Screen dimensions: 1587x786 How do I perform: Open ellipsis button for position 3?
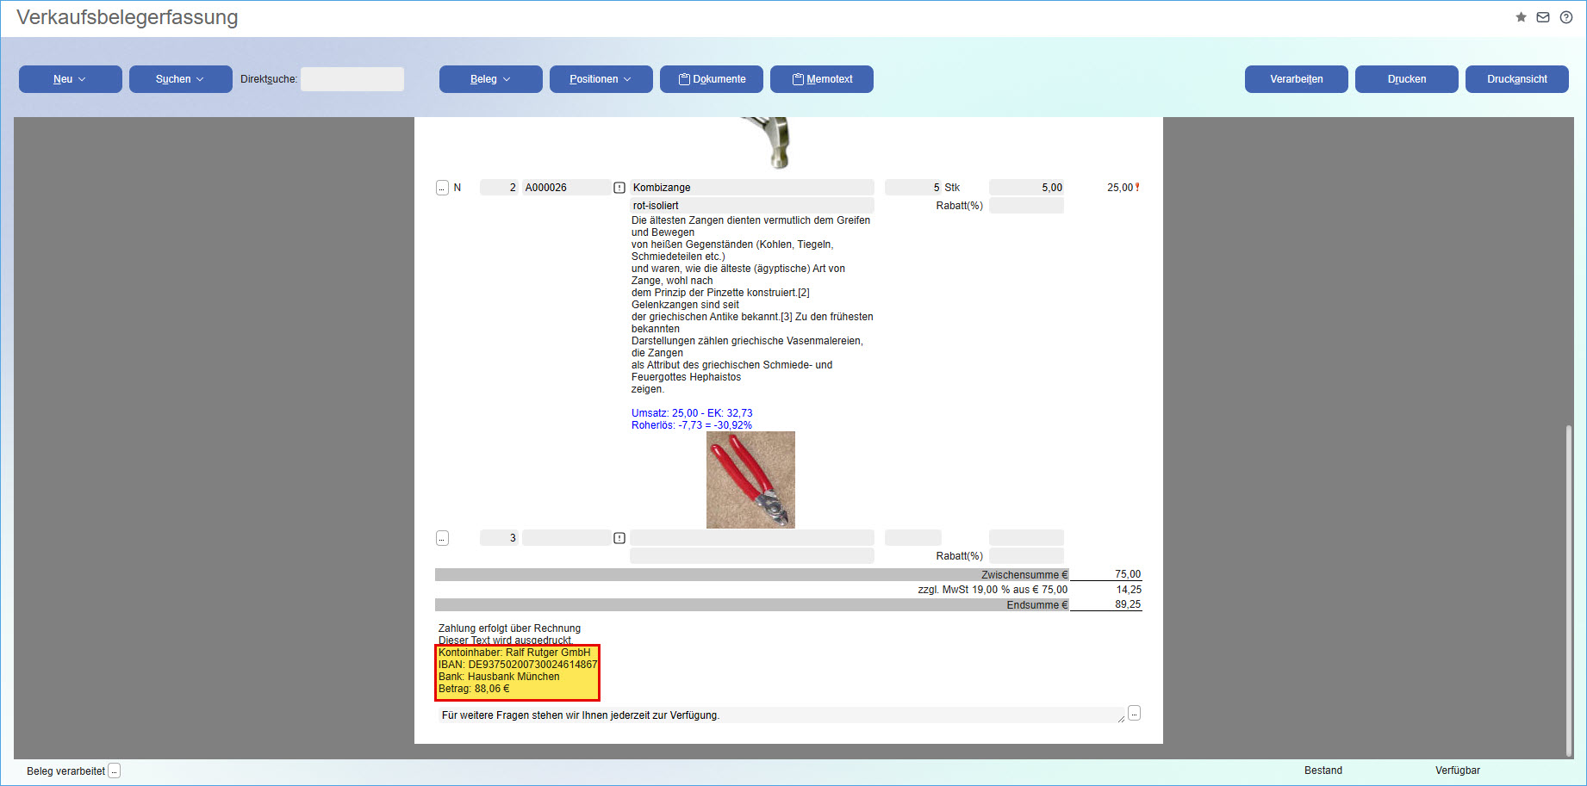click(442, 538)
